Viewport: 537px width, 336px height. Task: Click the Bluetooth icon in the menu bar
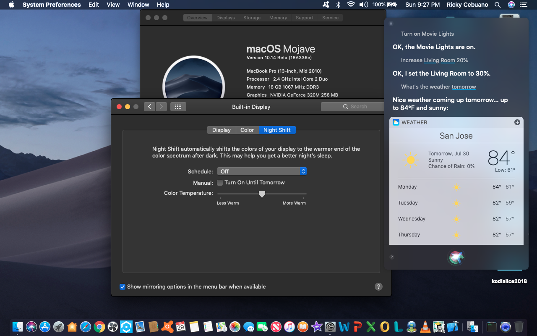click(338, 5)
